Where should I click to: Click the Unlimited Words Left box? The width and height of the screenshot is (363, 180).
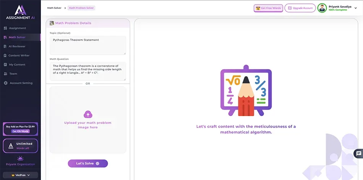[20, 146]
